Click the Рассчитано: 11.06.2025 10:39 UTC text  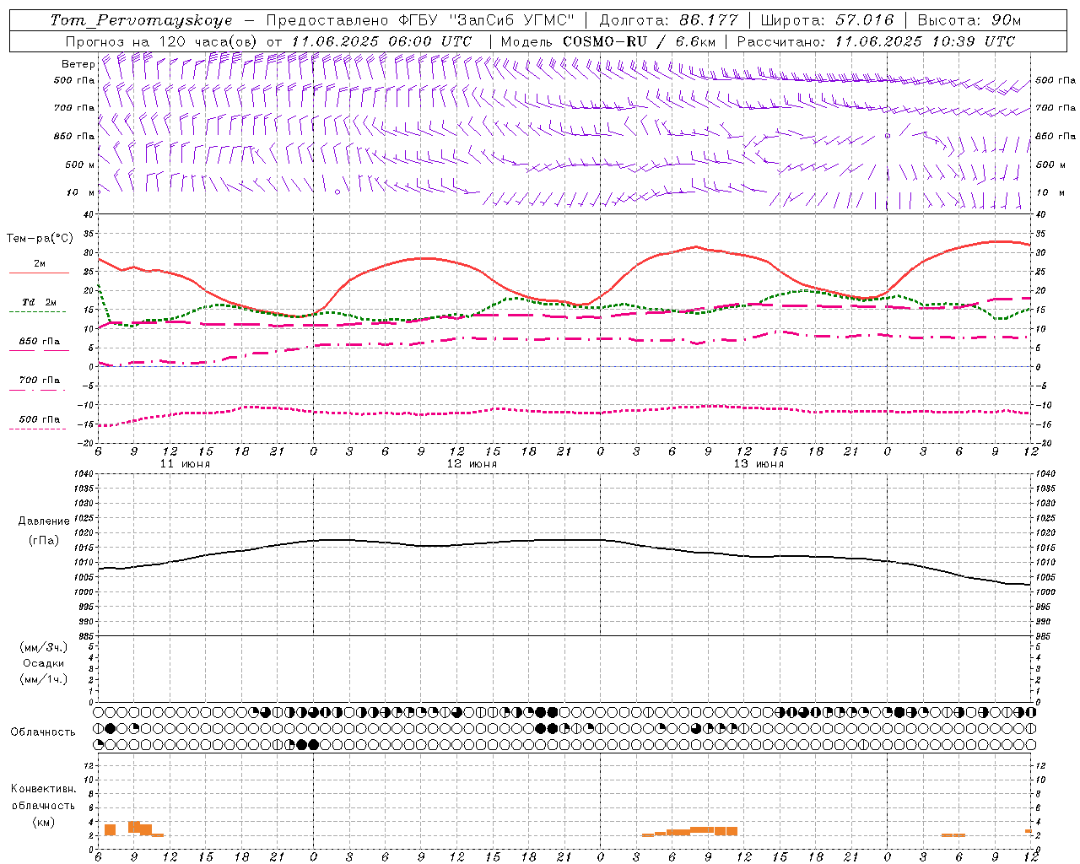(x=876, y=41)
